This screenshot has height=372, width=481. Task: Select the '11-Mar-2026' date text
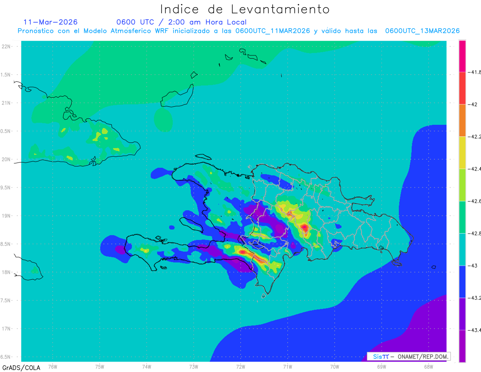[x=51, y=22]
